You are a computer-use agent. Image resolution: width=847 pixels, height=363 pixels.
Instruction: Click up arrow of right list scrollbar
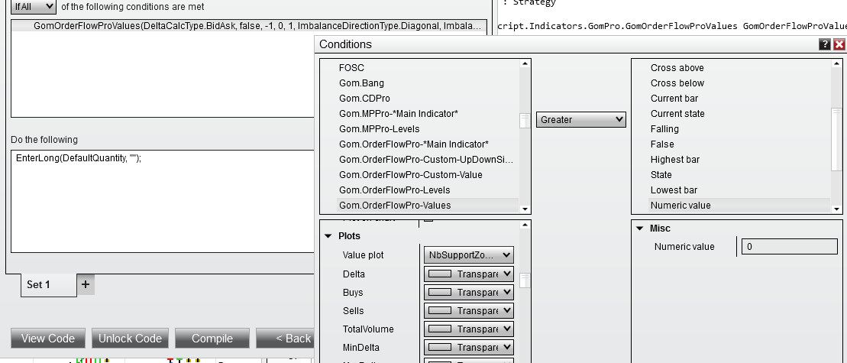pos(836,64)
